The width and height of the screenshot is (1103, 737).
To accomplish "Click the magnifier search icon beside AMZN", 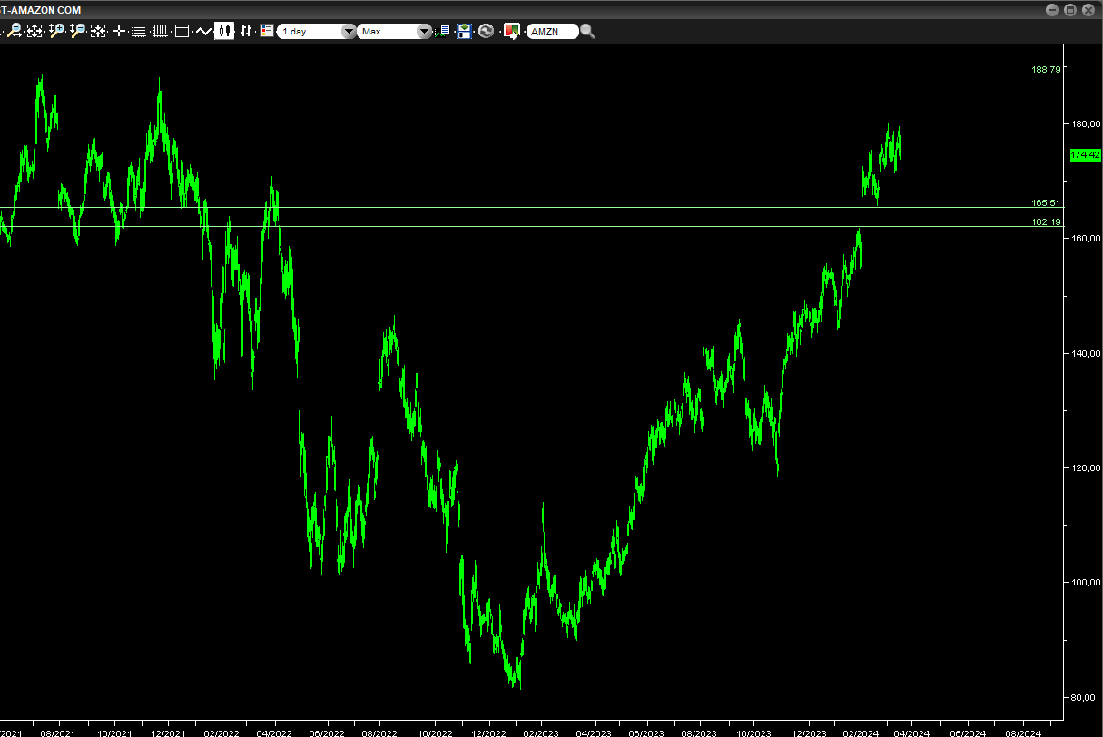I will coord(587,31).
